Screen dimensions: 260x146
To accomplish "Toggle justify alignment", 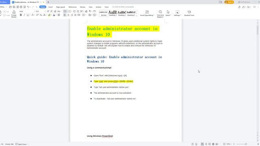I will coord(75,15).
